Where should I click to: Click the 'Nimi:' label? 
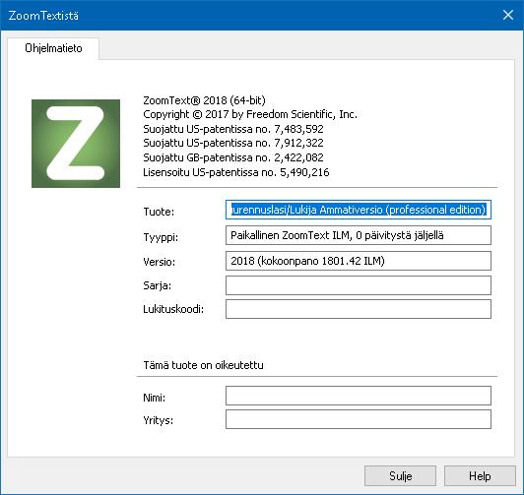coord(154,398)
